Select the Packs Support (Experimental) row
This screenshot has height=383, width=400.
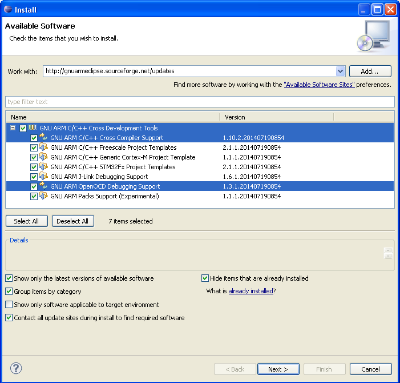click(200, 196)
